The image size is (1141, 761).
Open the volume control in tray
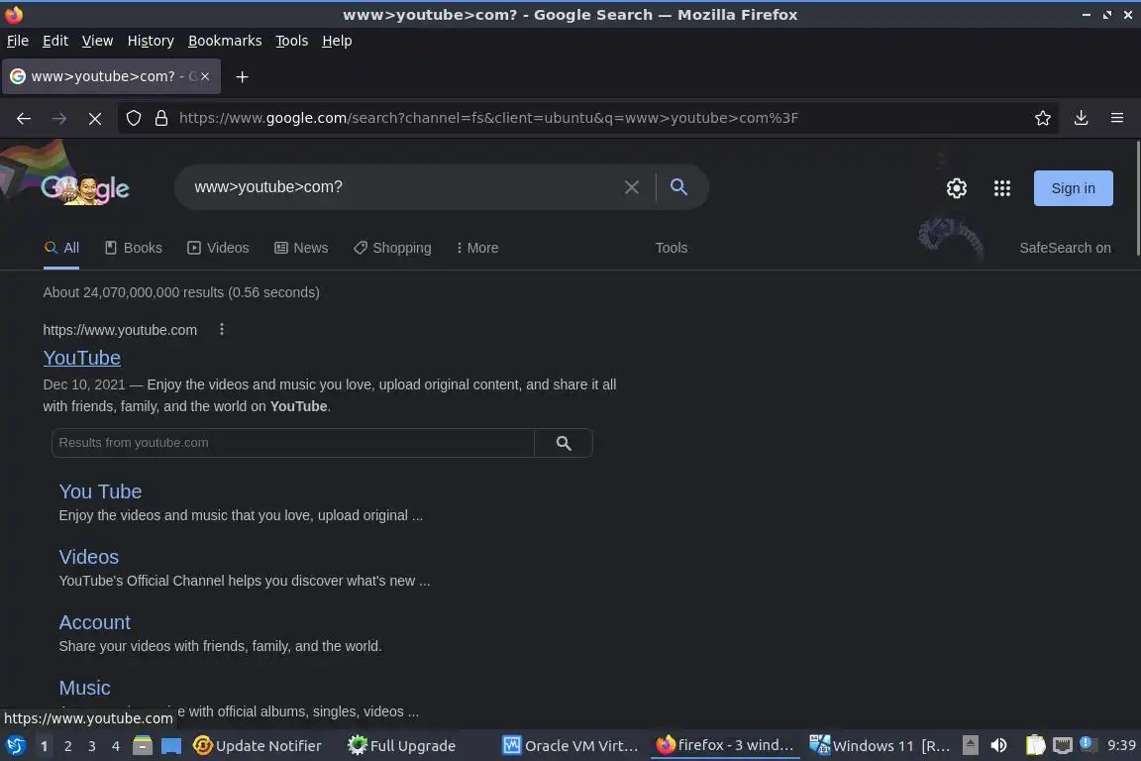[x=998, y=745]
